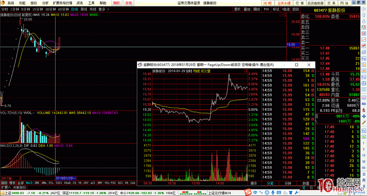Click the 复权 toolbar button
Image resolution: width=367 pixels, height=196 pixels.
[237, 9]
